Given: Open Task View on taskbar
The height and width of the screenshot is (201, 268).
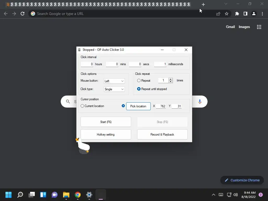Looking at the screenshot, I should pyautogui.click(x=32, y=195).
